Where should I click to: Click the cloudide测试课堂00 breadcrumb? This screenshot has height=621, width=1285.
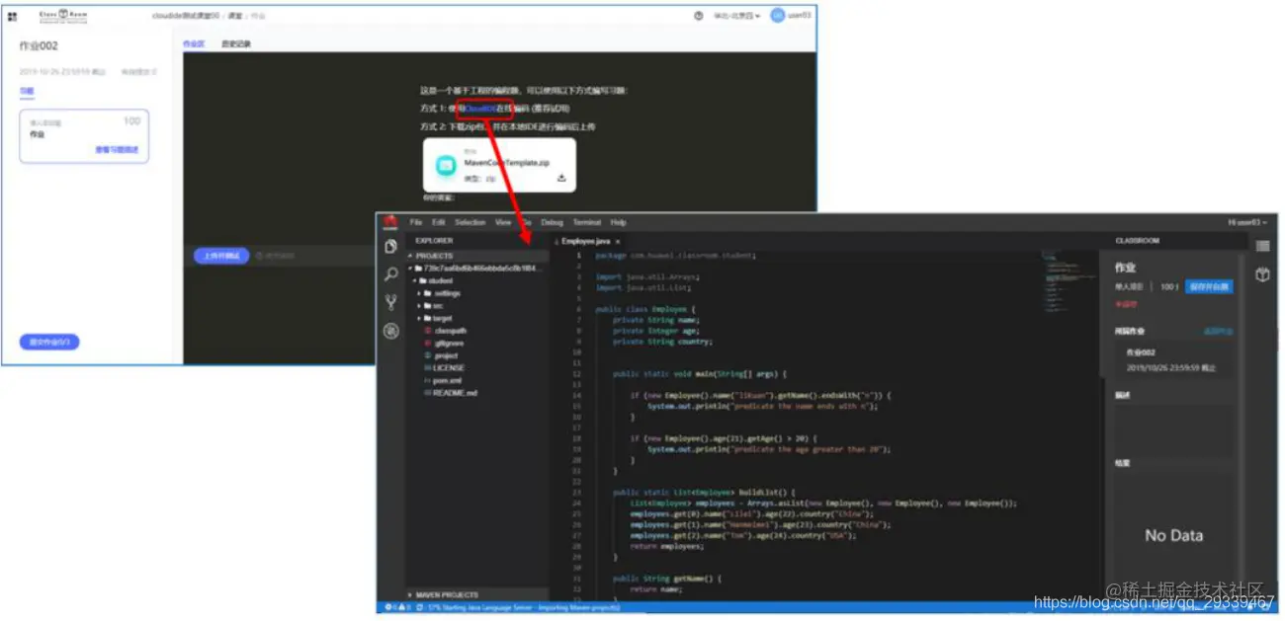pyautogui.click(x=186, y=16)
